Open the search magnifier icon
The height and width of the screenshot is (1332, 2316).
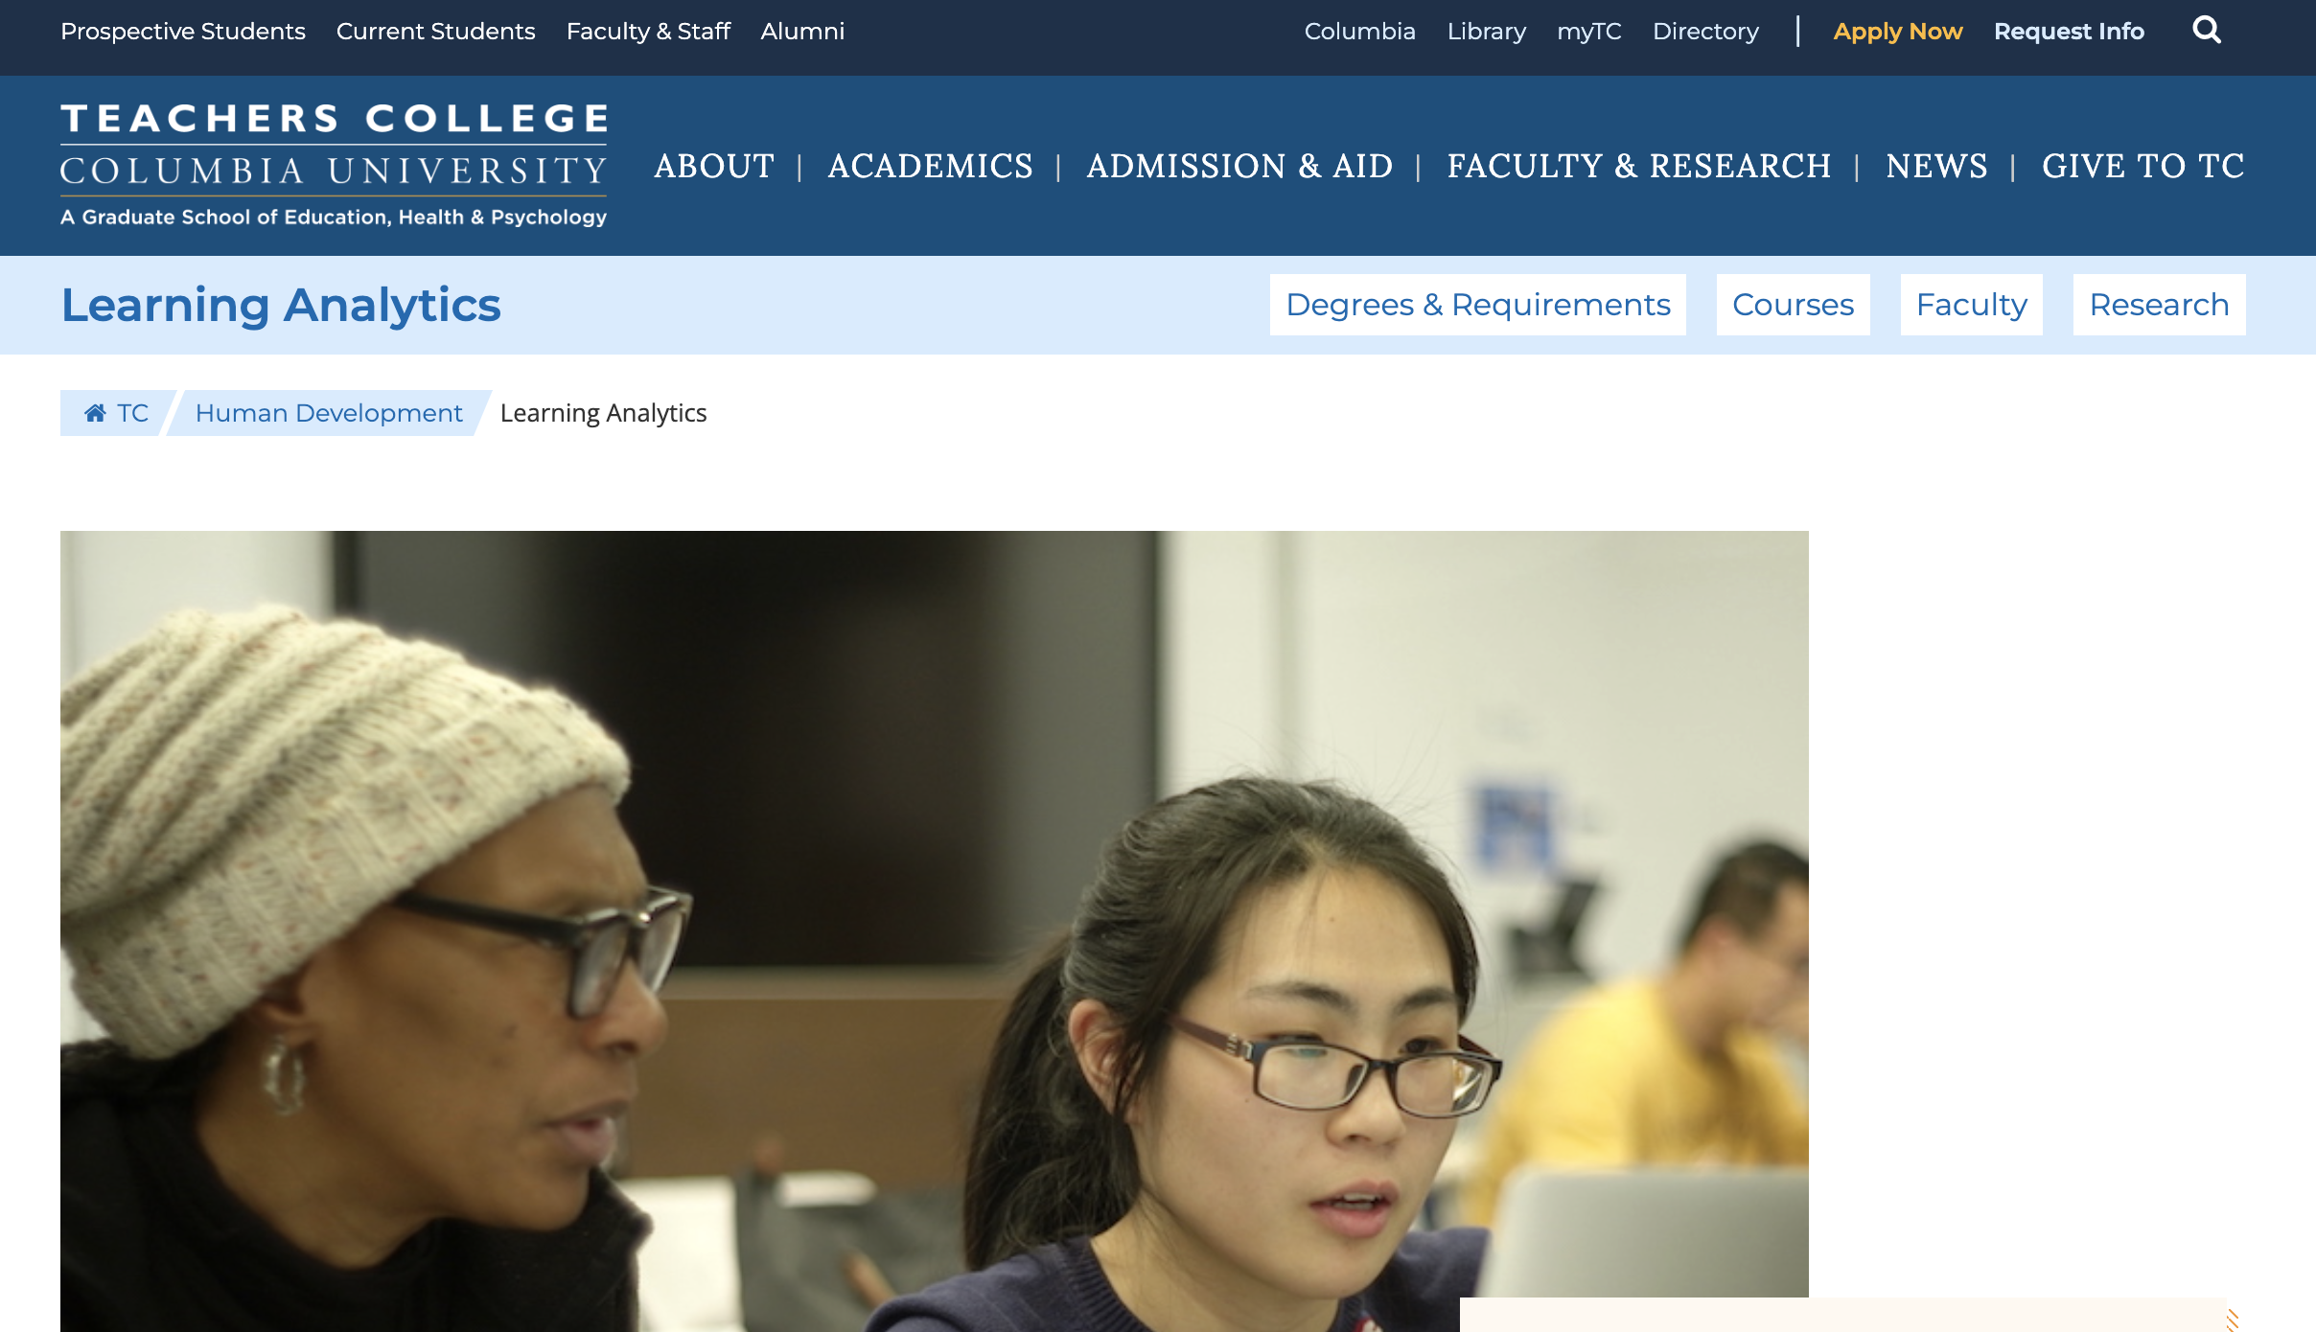click(2207, 31)
